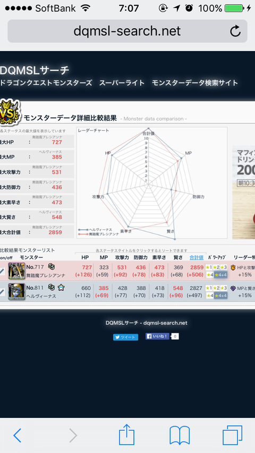This screenshot has height=453, width=255.
Task: Select ★4 power-up for 舞踏魔プレシアンナ
Action: [x=210, y=275]
